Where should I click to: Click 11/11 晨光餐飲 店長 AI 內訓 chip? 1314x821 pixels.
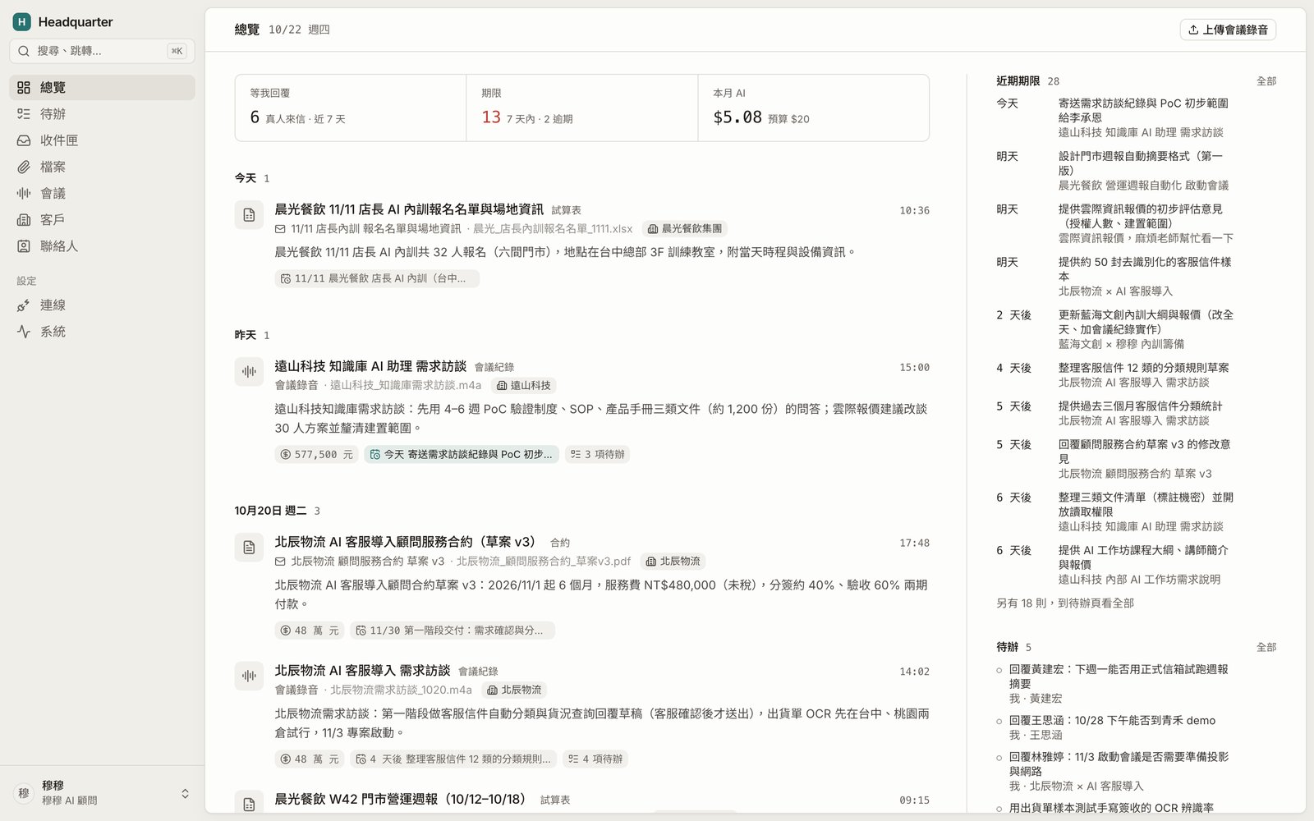377,278
